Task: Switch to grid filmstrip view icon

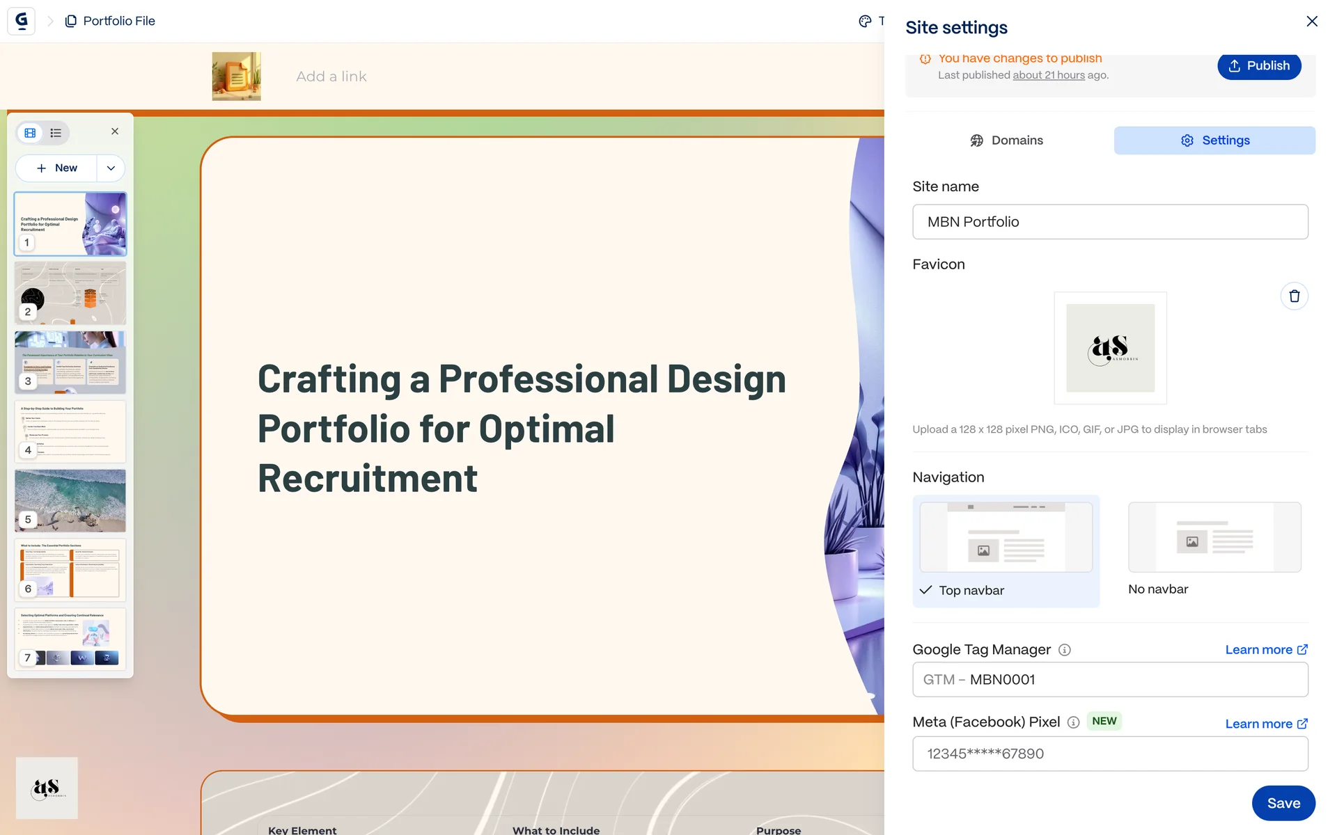Action: click(x=30, y=133)
